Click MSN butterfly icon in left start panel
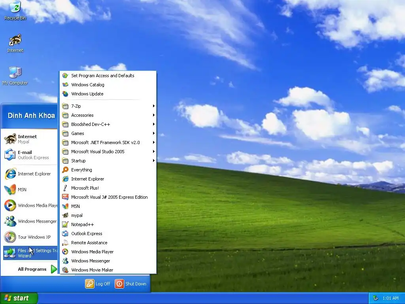 click(10, 190)
